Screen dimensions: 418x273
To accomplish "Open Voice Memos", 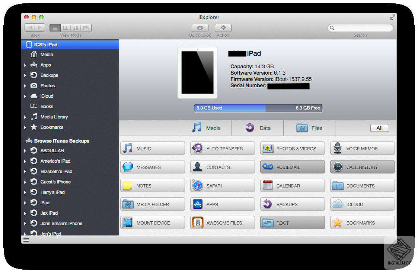I will 362,148.
